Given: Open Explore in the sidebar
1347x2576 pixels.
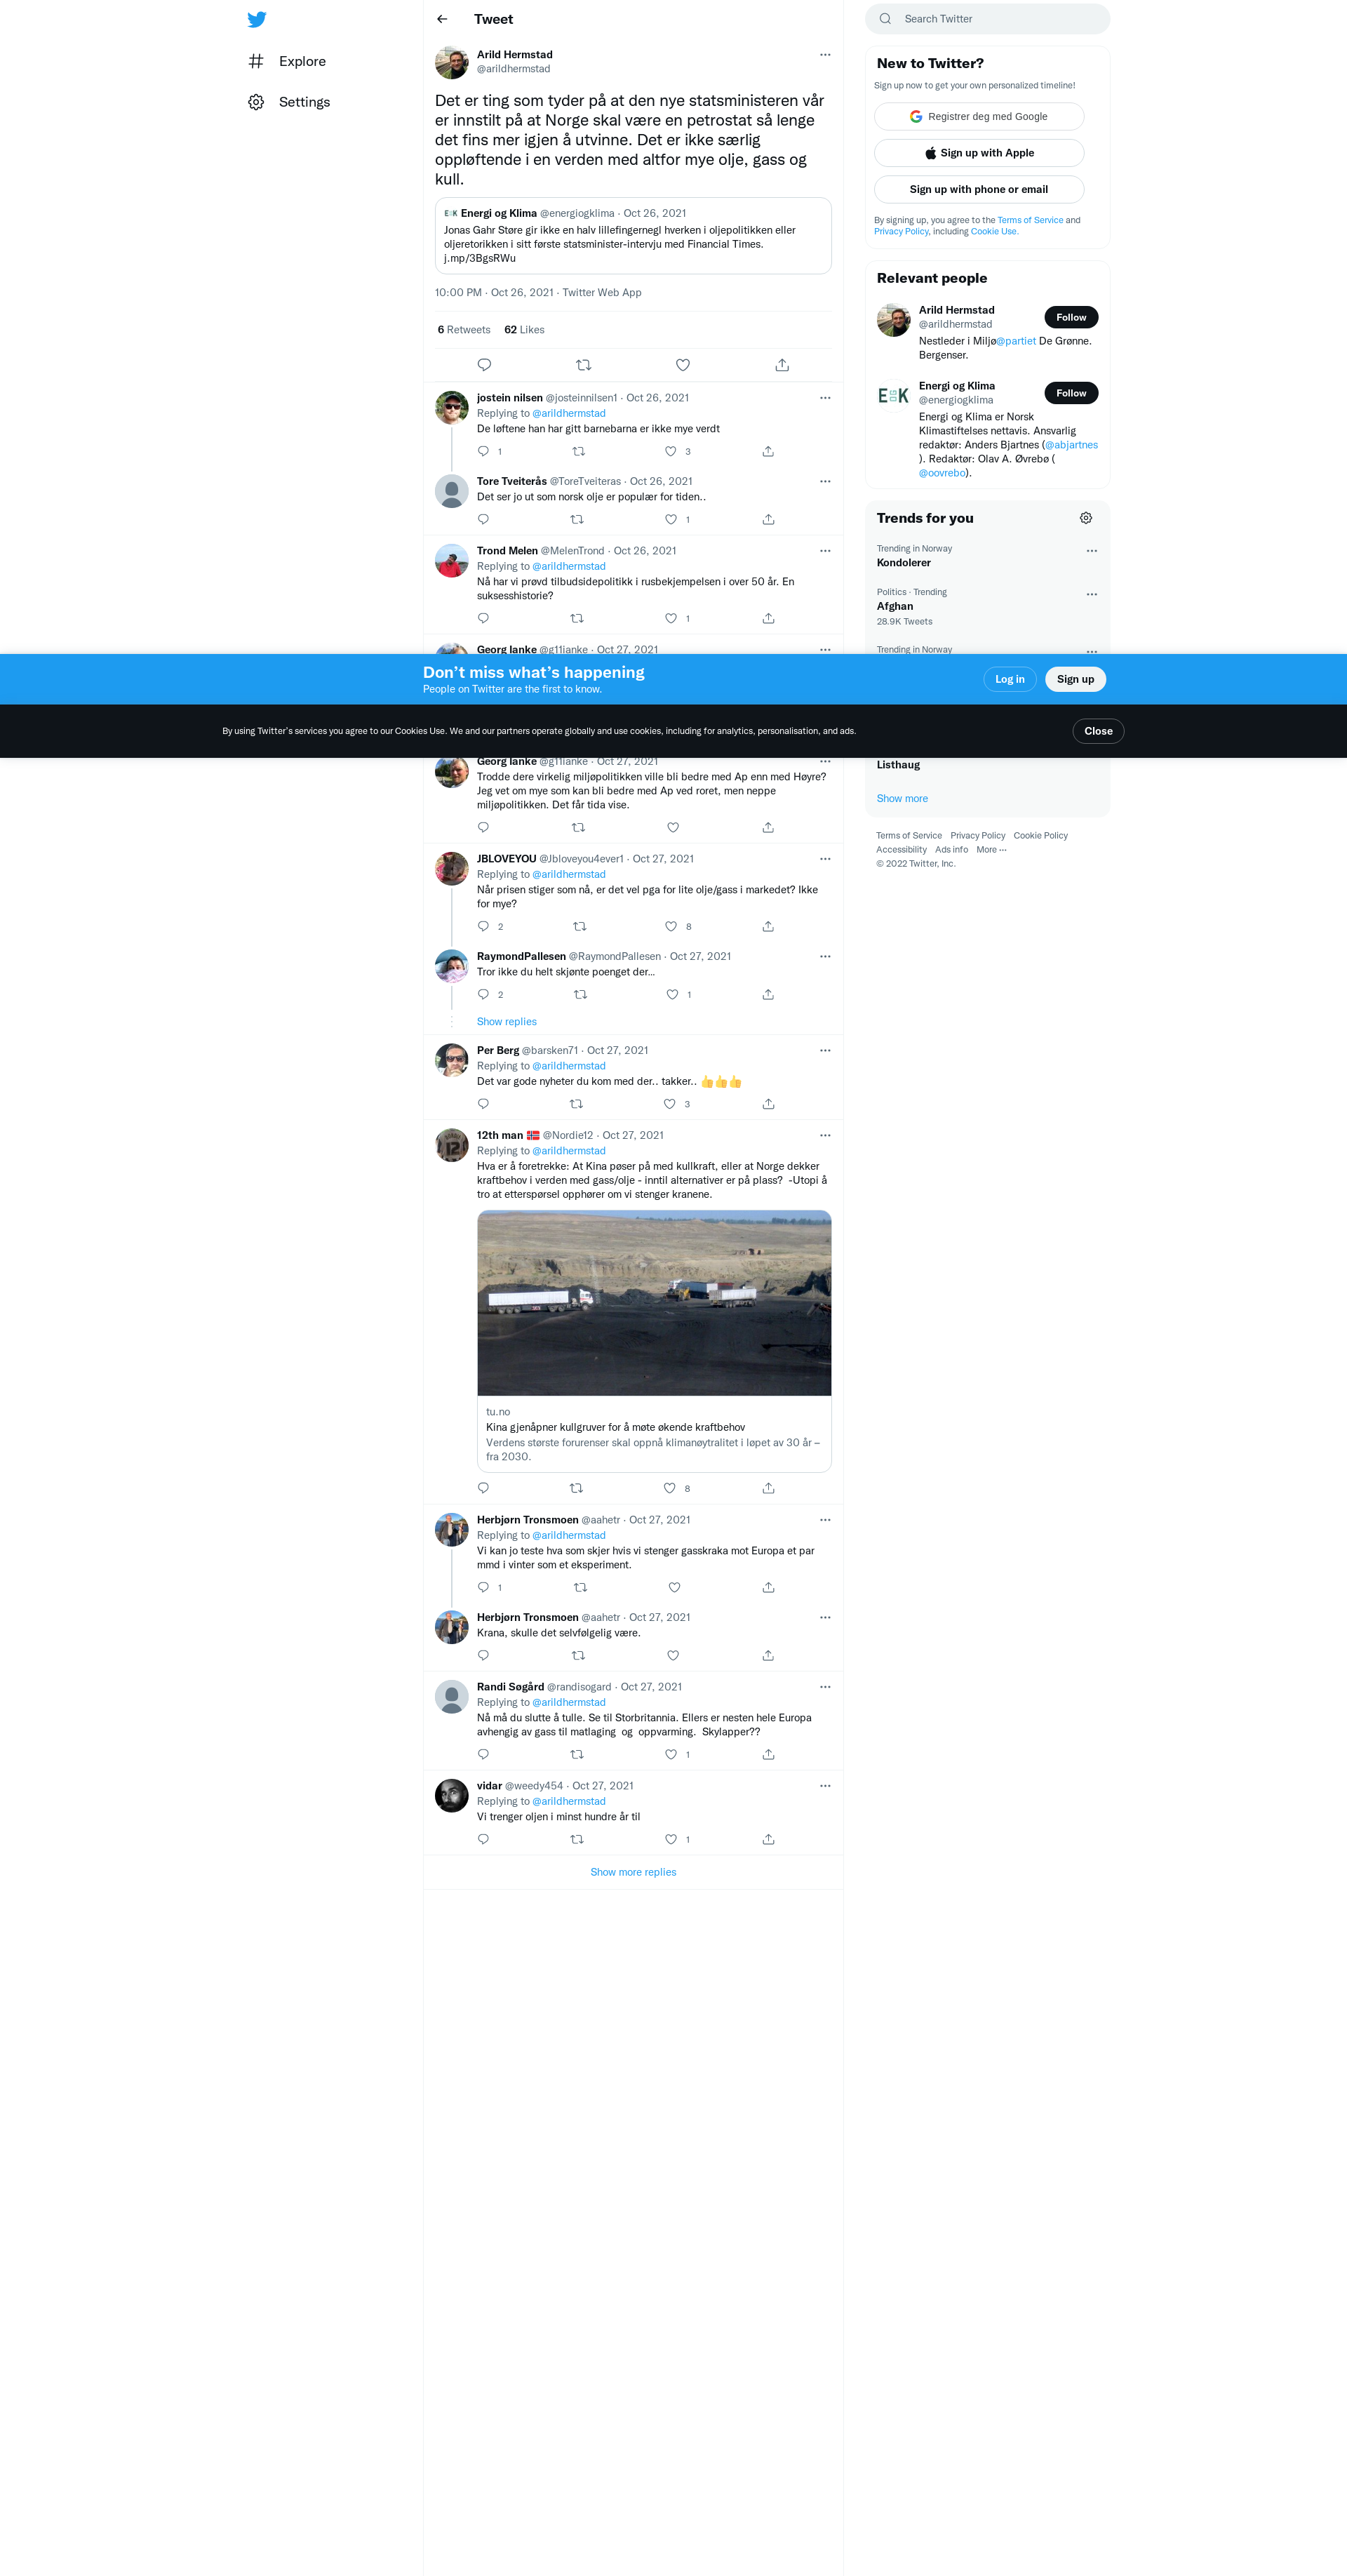Looking at the screenshot, I should (x=302, y=61).
